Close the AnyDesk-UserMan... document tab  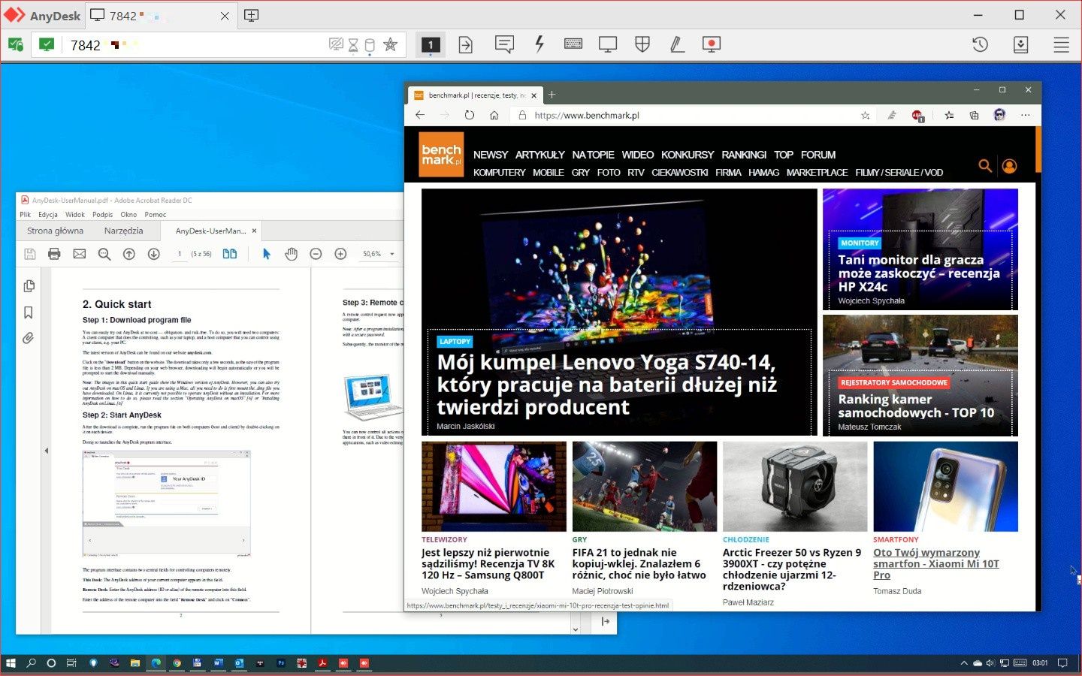point(254,231)
